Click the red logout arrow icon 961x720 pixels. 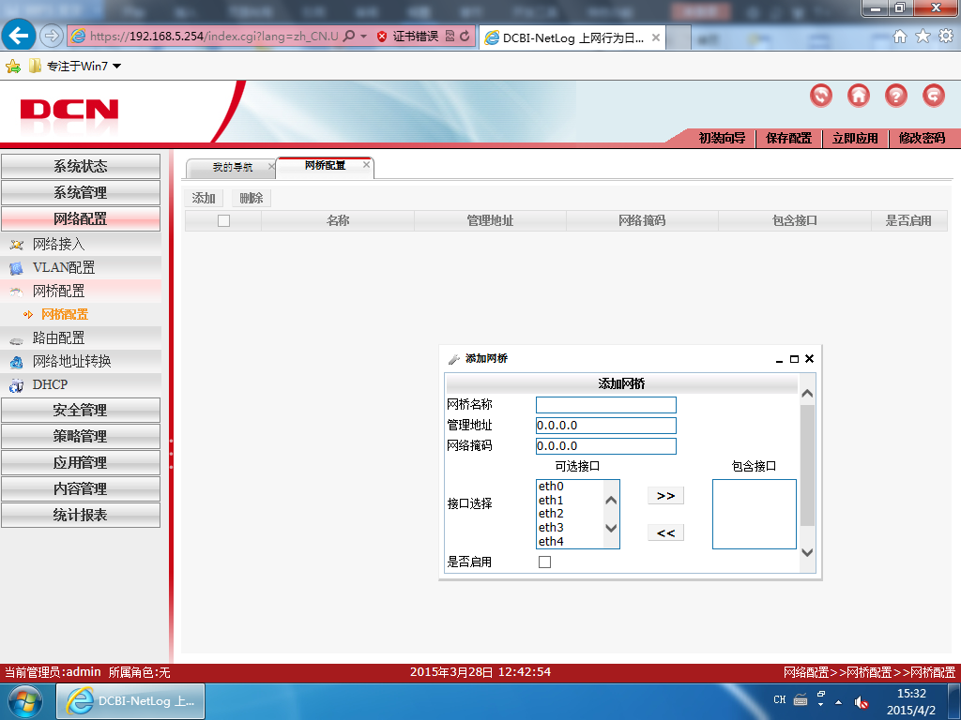coord(934,96)
